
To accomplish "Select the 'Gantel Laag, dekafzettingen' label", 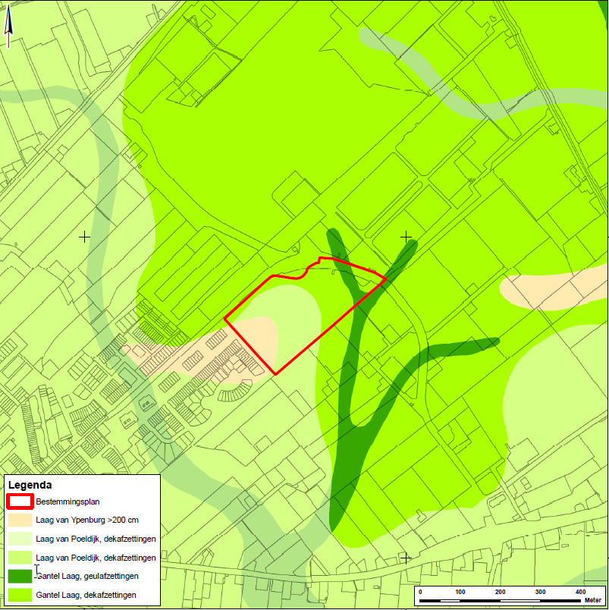I will [x=86, y=595].
